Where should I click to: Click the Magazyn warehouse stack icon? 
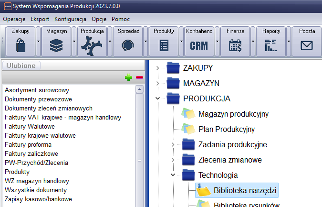(x=56, y=45)
